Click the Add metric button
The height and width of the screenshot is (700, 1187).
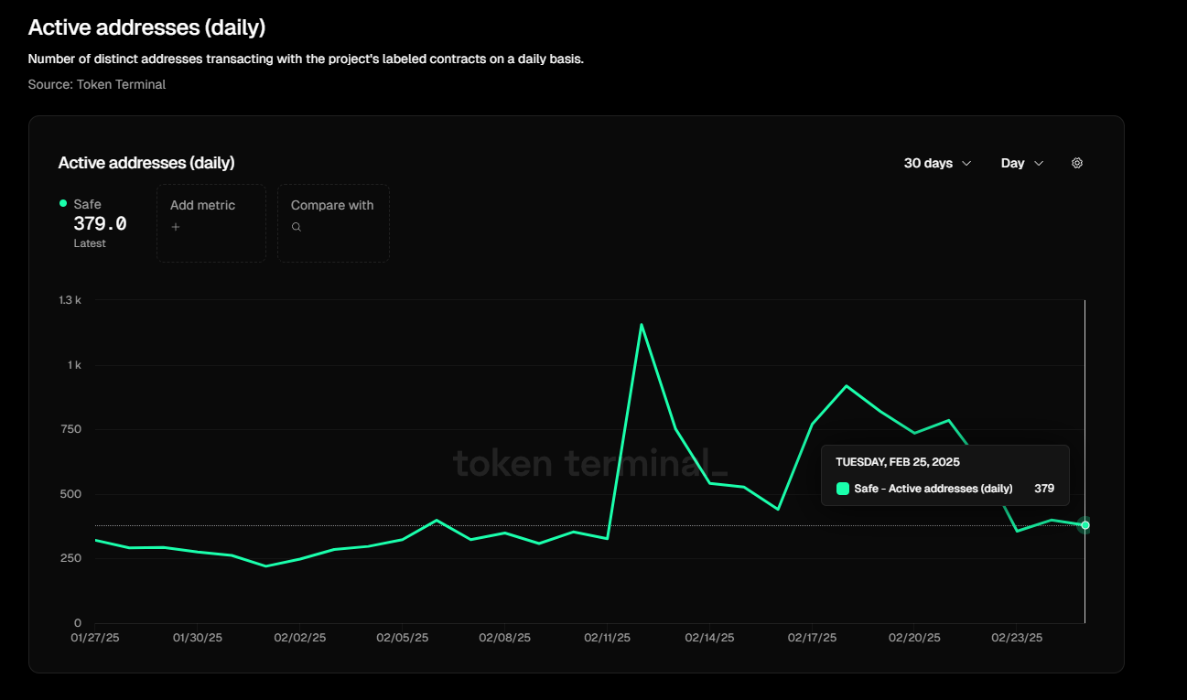[210, 222]
